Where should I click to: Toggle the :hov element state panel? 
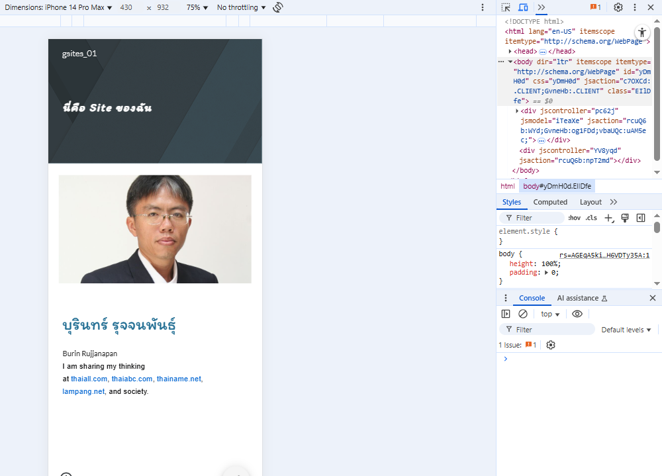[x=574, y=218]
